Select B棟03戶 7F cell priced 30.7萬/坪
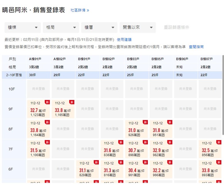Viewport: 224px width, 189px height. (137, 149)
